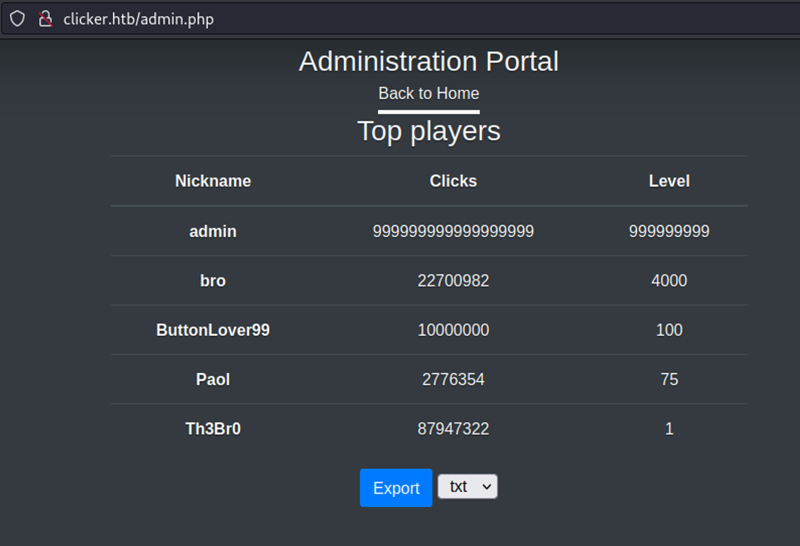This screenshot has width=800, height=546.
Task: Click the Clicks column header
Action: coord(453,181)
